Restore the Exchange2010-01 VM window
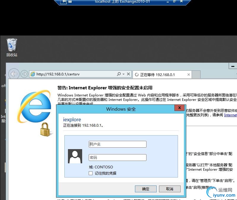The width and height of the screenshot is (237, 200). tap(174, 1)
